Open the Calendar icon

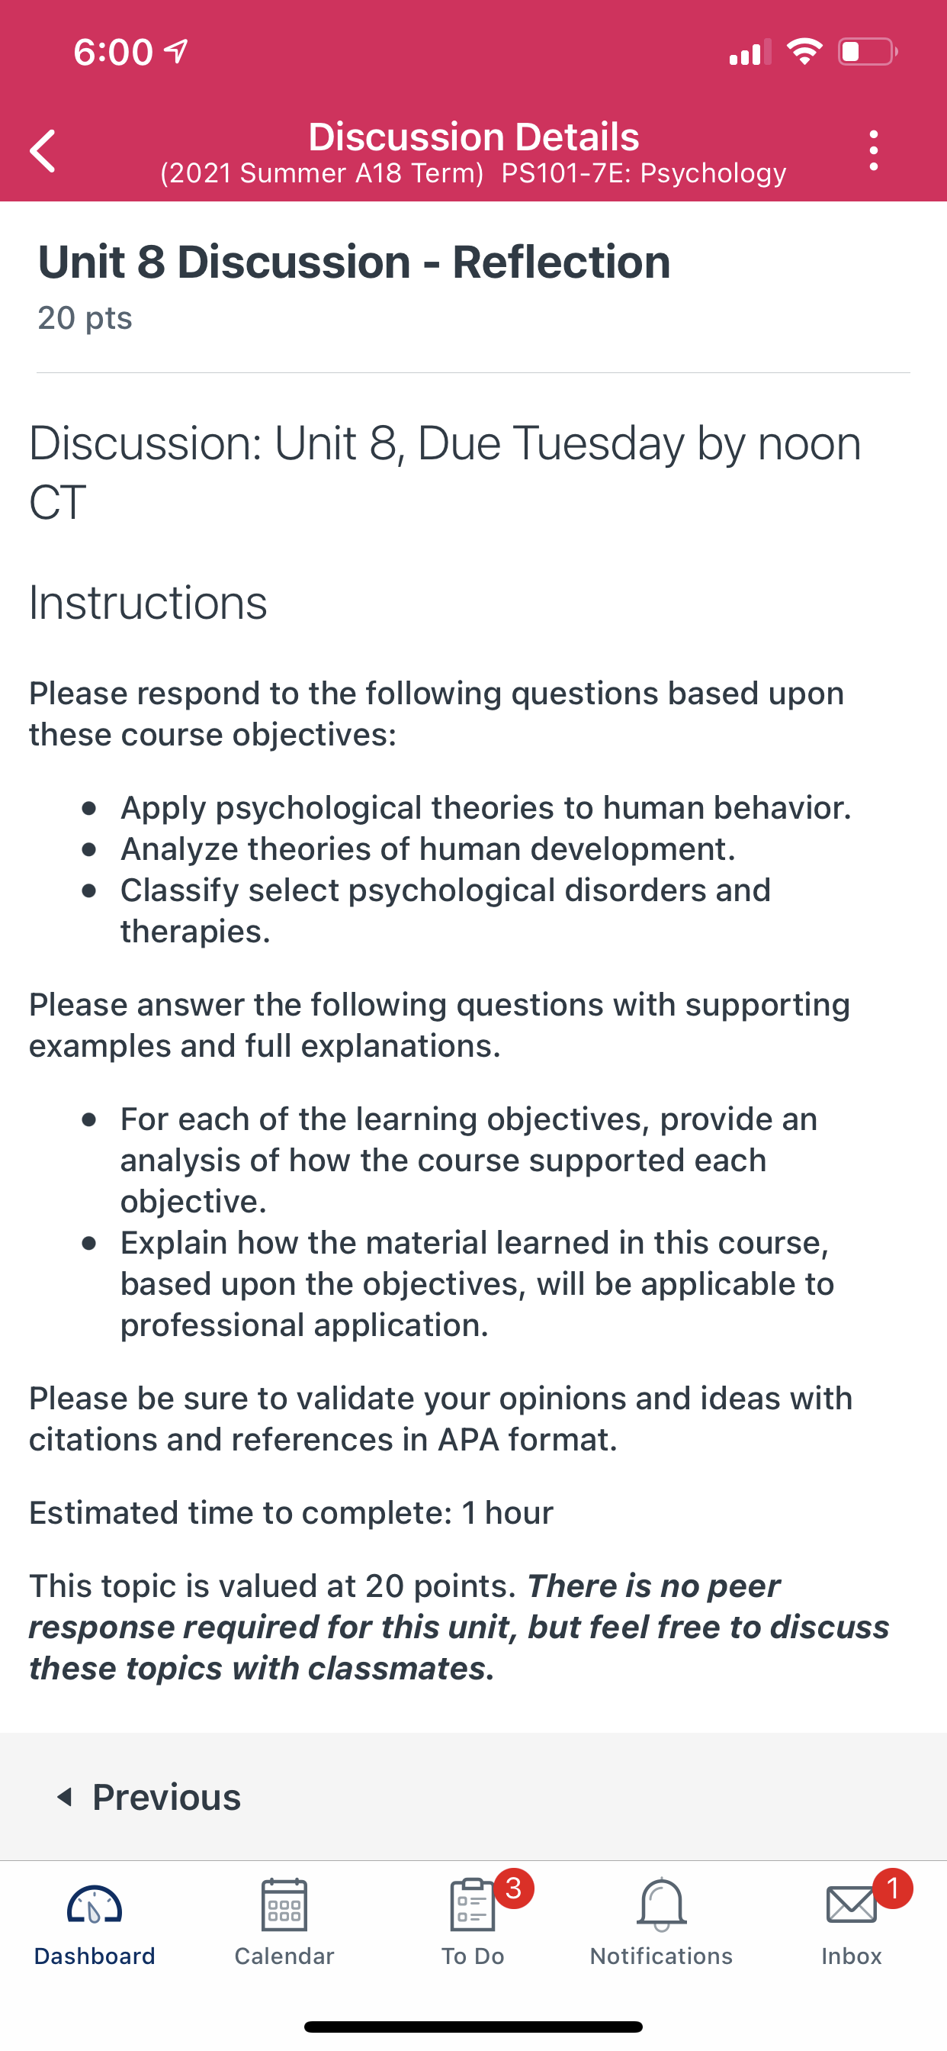click(x=284, y=1905)
